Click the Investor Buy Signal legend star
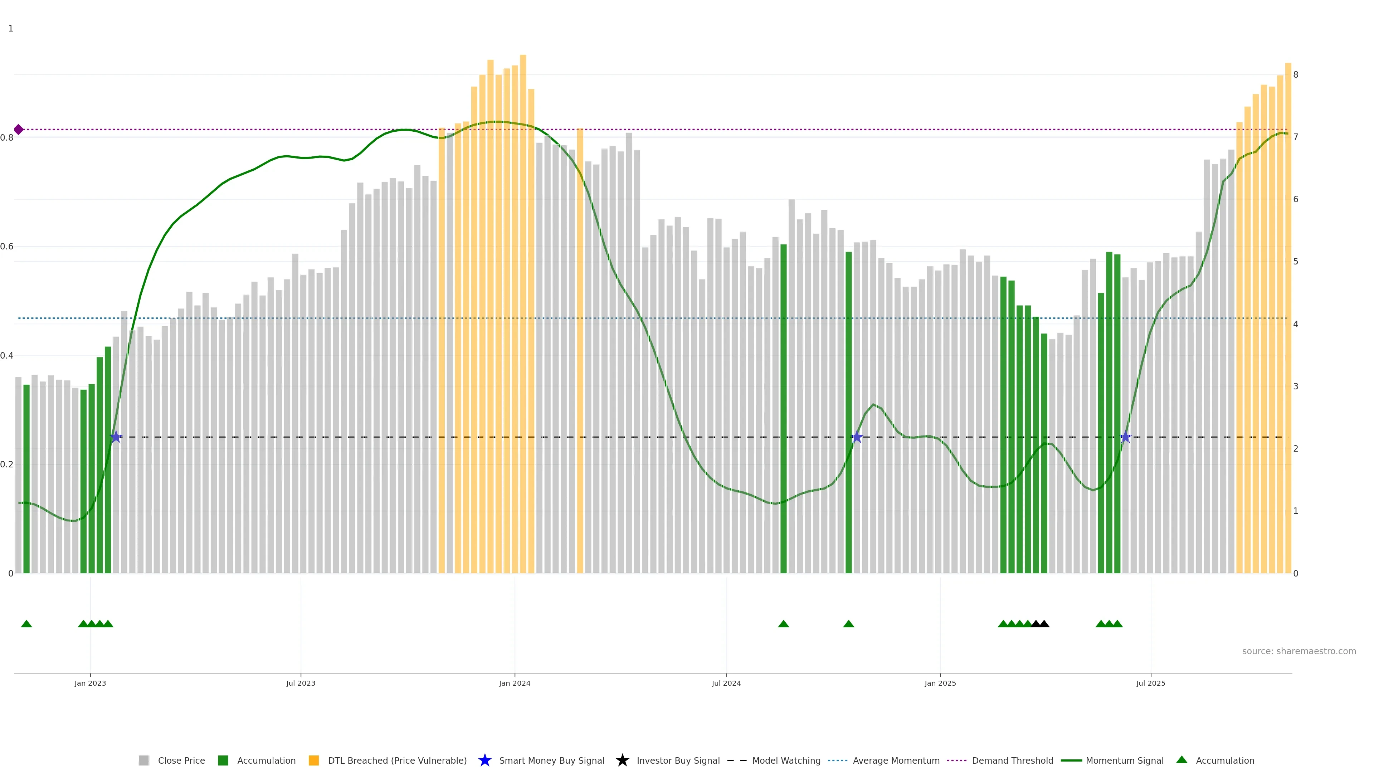 click(622, 760)
